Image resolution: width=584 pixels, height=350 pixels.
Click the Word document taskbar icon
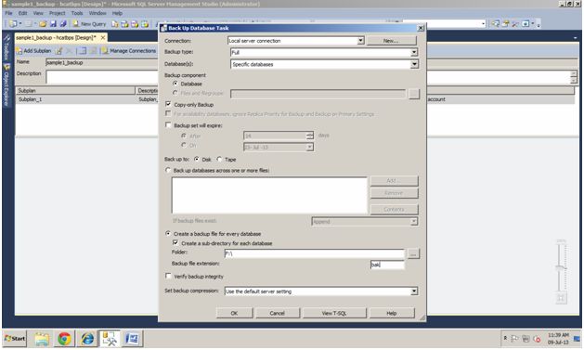click(132, 339)
